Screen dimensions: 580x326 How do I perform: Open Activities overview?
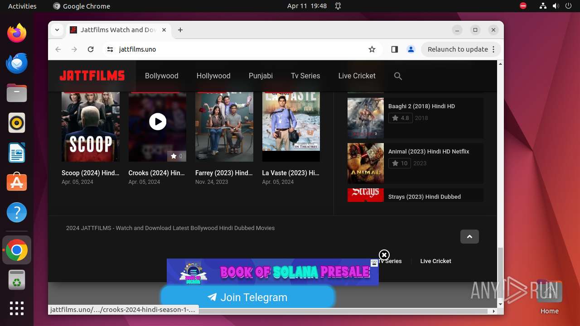(22, 6)
